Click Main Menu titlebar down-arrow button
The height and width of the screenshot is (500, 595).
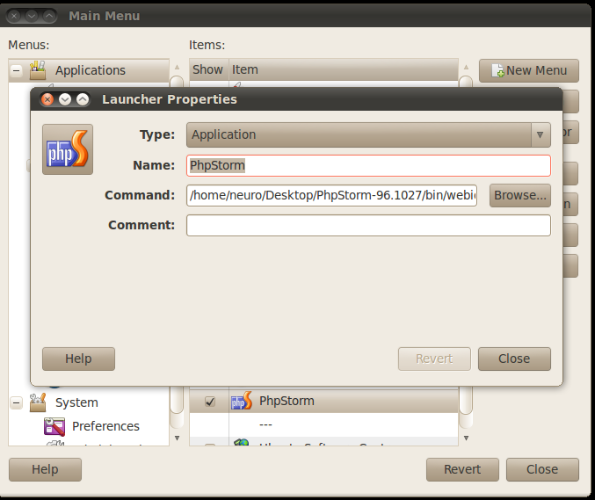tap(32, 16)
